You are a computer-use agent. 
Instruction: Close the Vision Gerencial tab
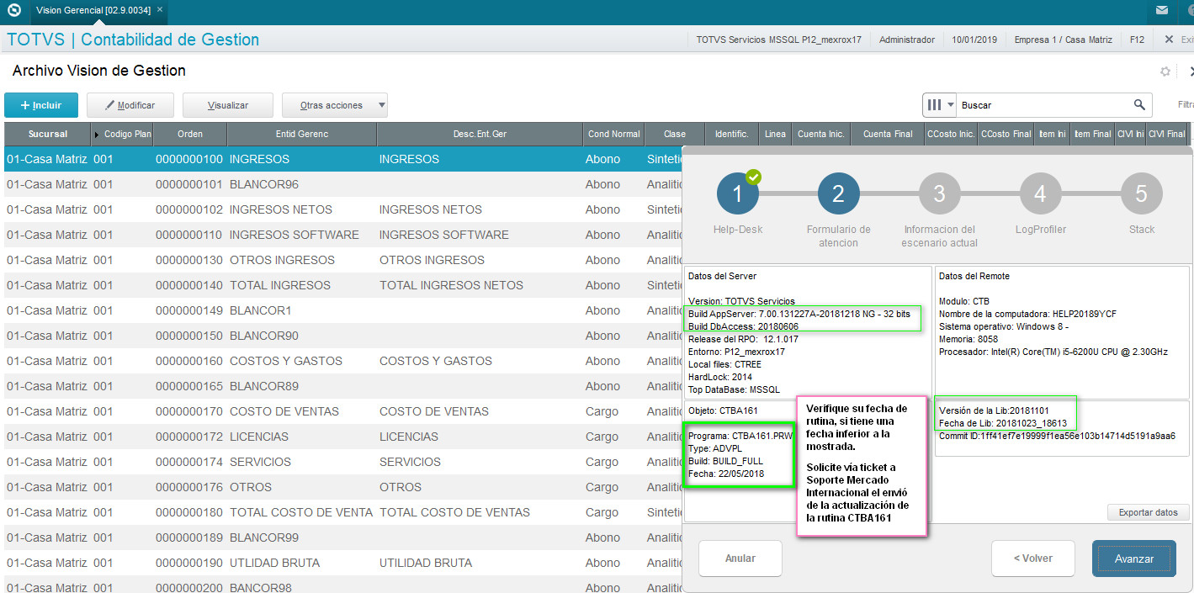pos(160,10)
